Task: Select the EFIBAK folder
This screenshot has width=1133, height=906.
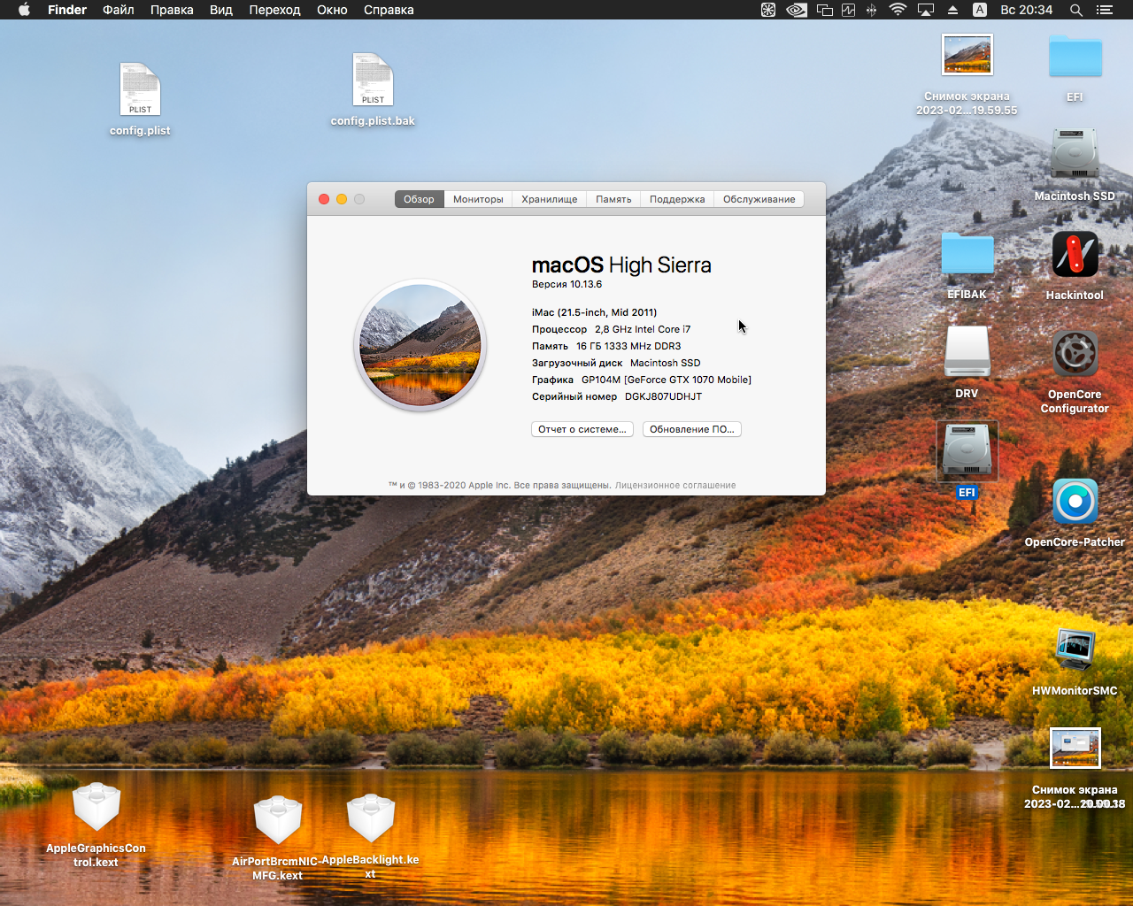Action: [967, 255]
